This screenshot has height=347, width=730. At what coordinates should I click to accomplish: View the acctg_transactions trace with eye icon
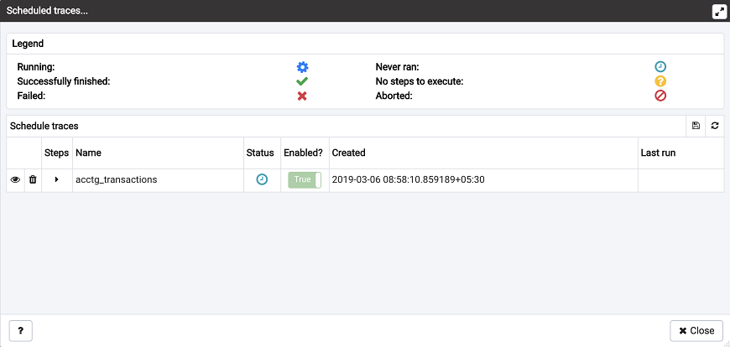(15, 179)
